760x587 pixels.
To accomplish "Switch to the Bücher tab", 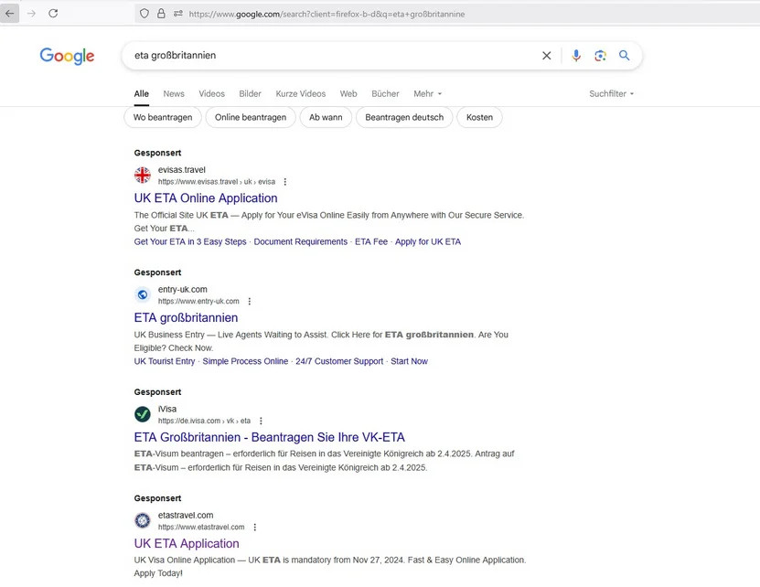I will (385, 93).
